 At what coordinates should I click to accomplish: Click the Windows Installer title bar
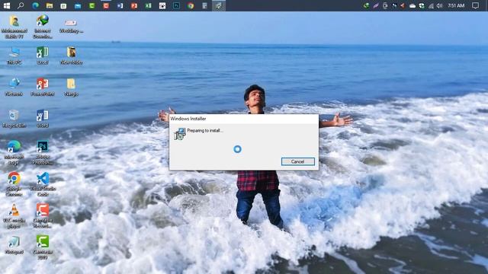pos(244,119)
